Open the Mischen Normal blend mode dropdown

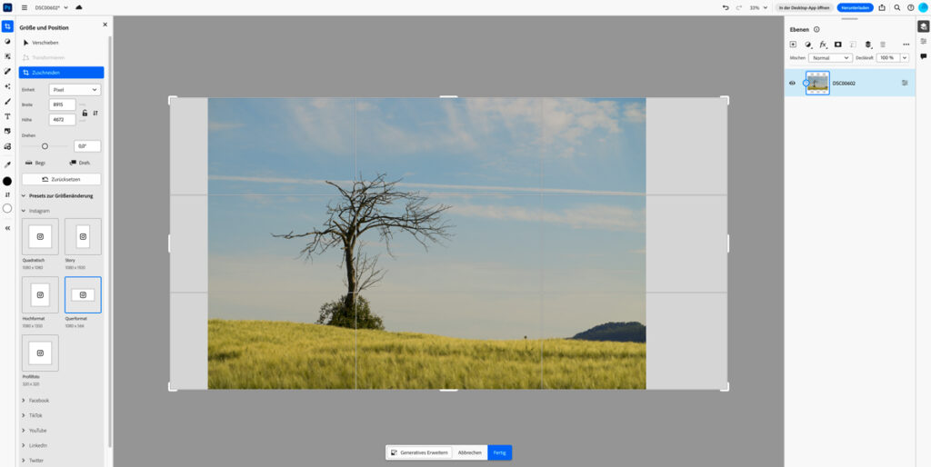(830, 58)
